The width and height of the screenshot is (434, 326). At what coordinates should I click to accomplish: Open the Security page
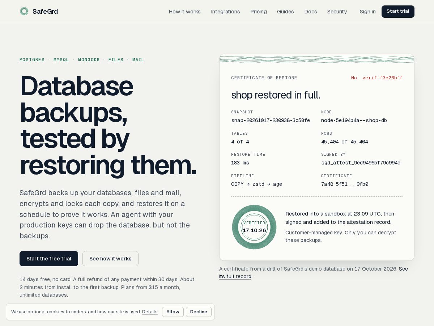click(337, 12)
